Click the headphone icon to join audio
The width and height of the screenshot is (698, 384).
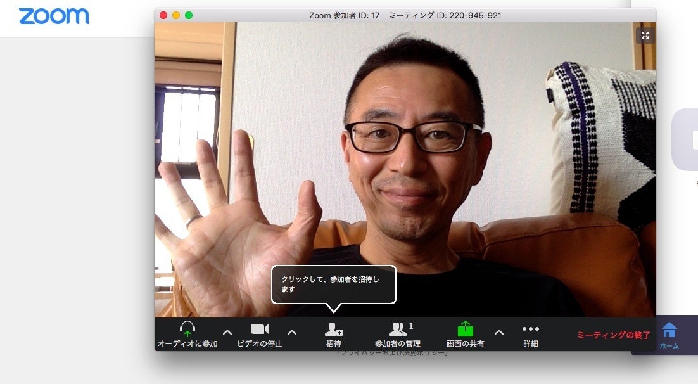tap(187, 329)
